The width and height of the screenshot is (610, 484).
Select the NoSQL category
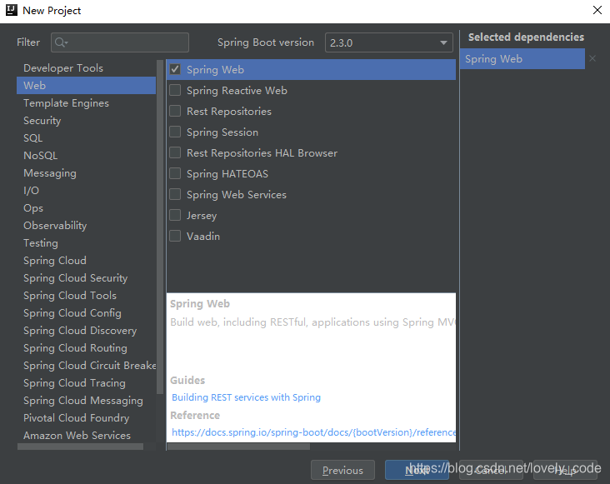click(86, 156)
